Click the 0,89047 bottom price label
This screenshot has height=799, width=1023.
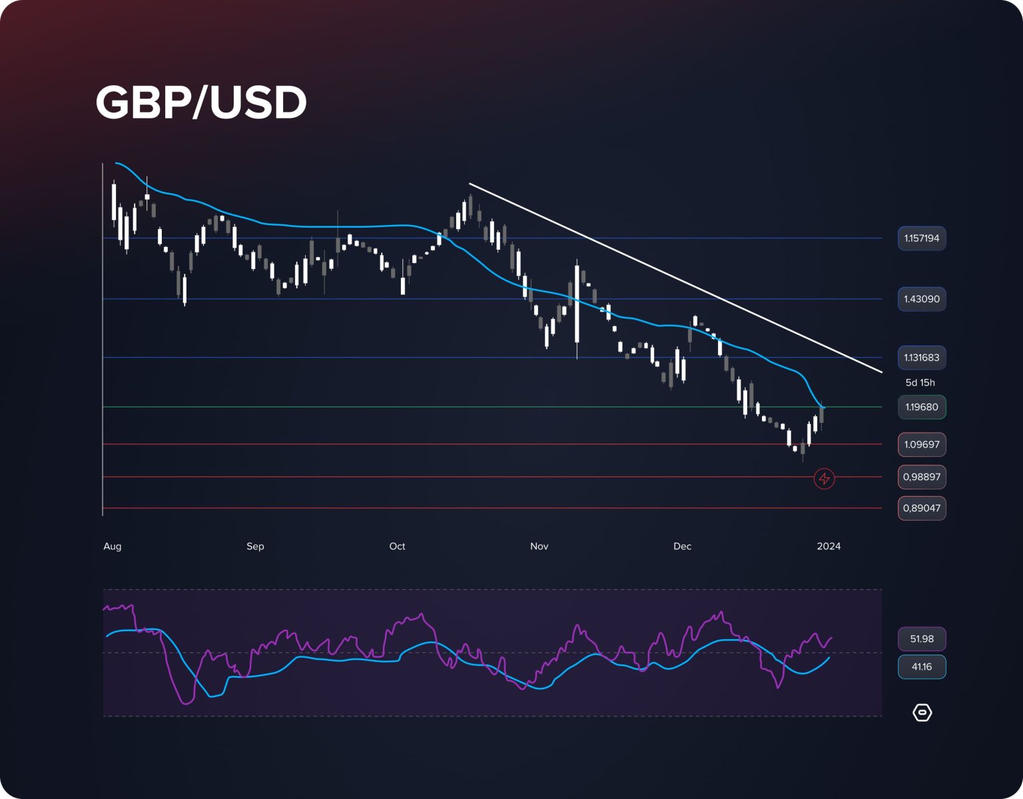921,508
